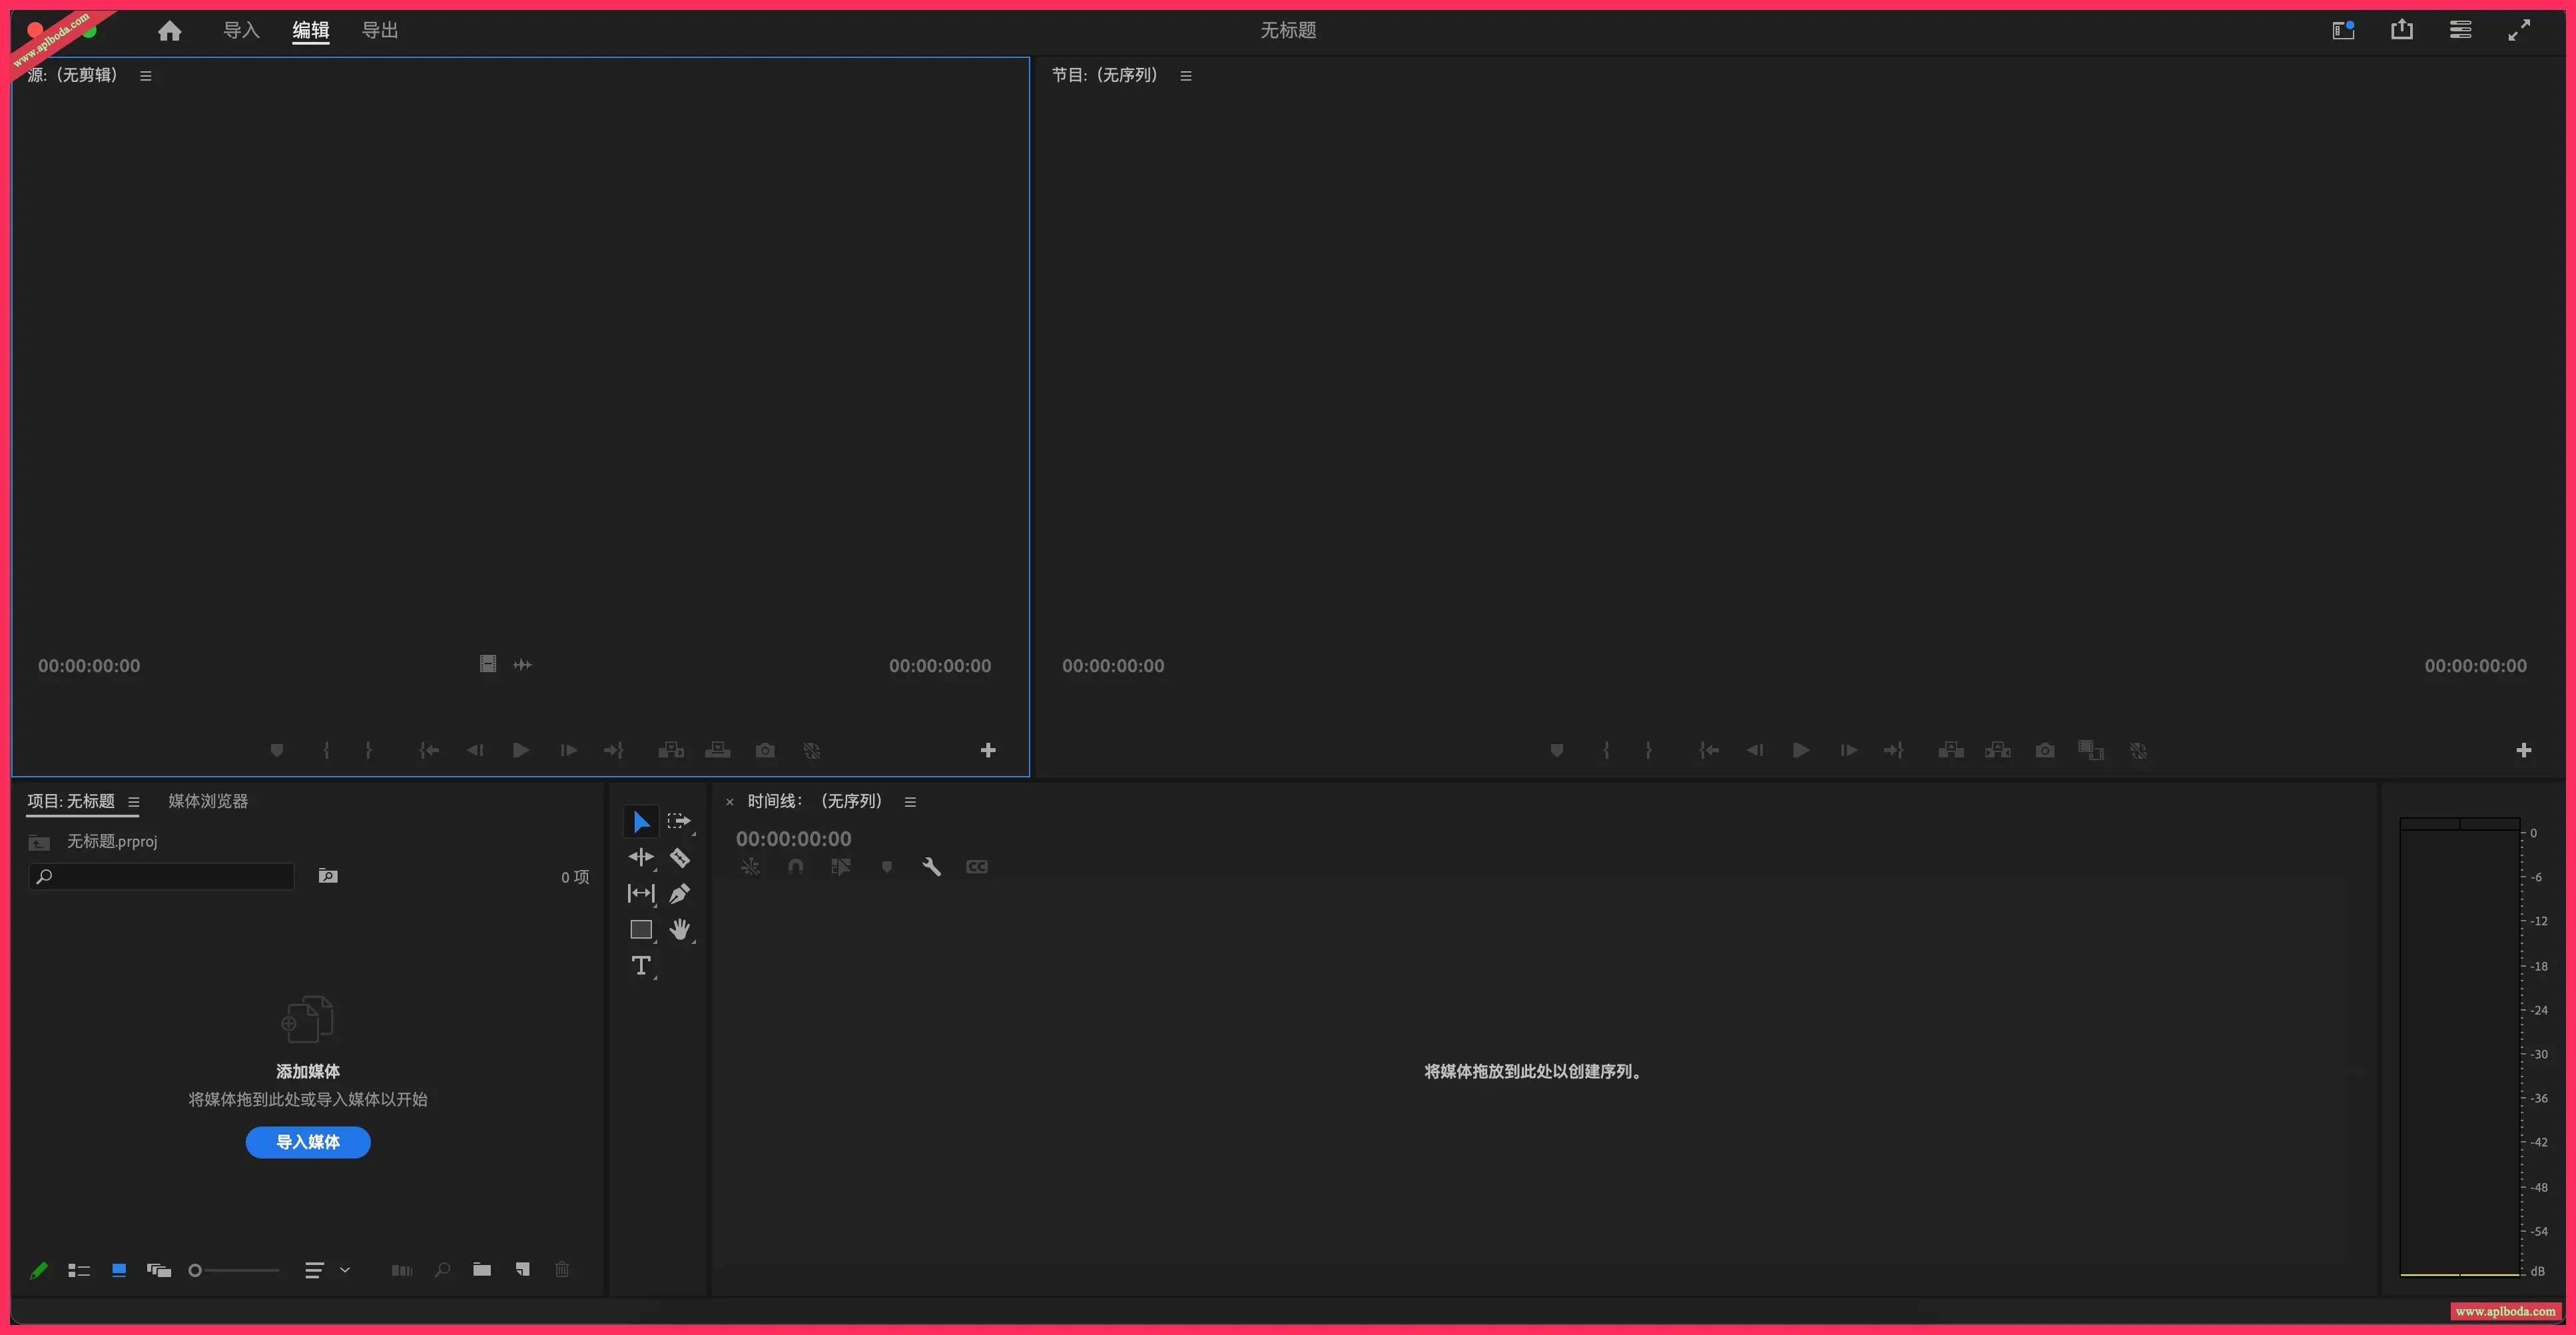This screenshot has width=2576, height=1335.
Task: Open Source monitor button editor plus
Action: tap(988, 750)
